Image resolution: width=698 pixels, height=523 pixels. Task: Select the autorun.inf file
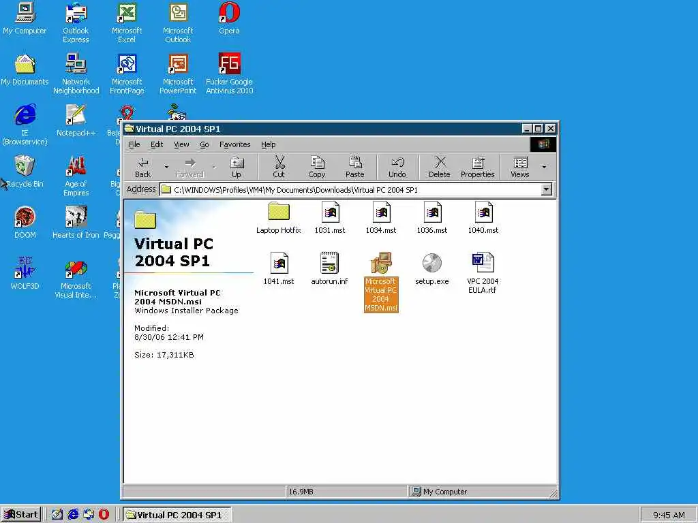[x=330, y=268]
